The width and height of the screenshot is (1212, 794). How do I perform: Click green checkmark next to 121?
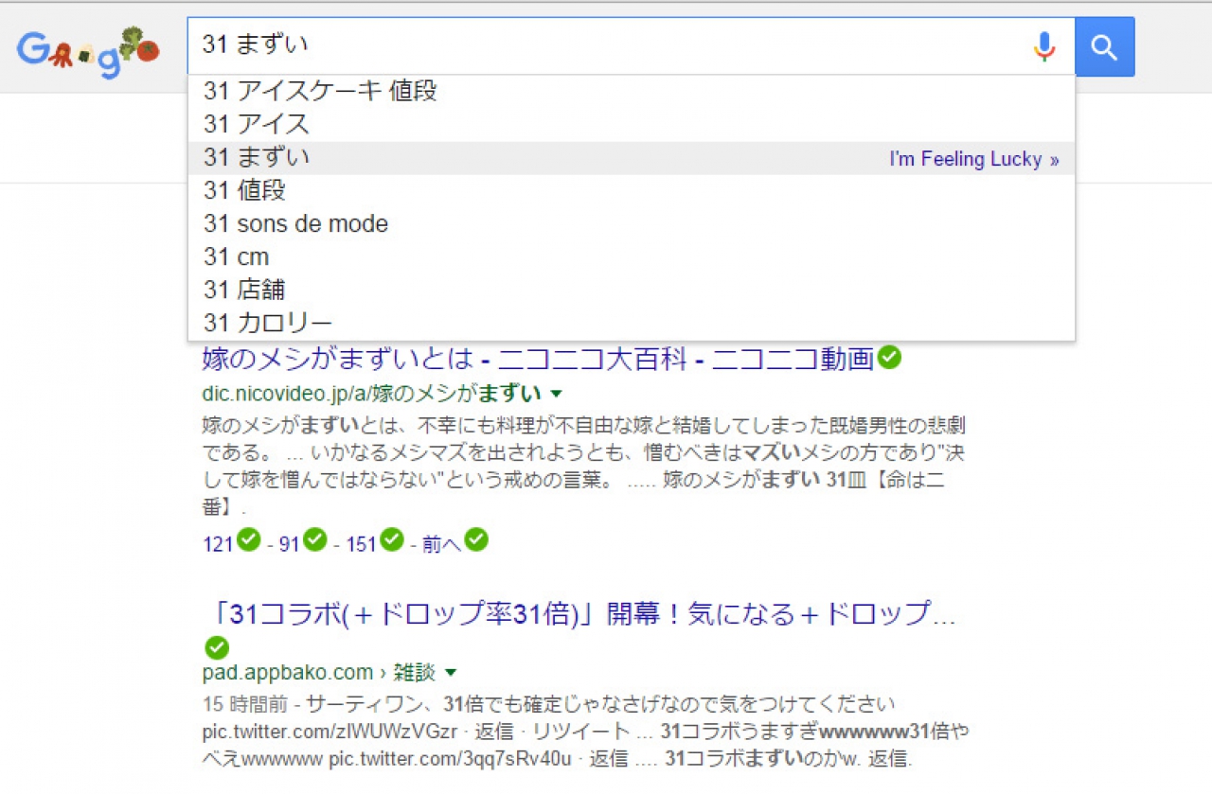pos(248,539)
